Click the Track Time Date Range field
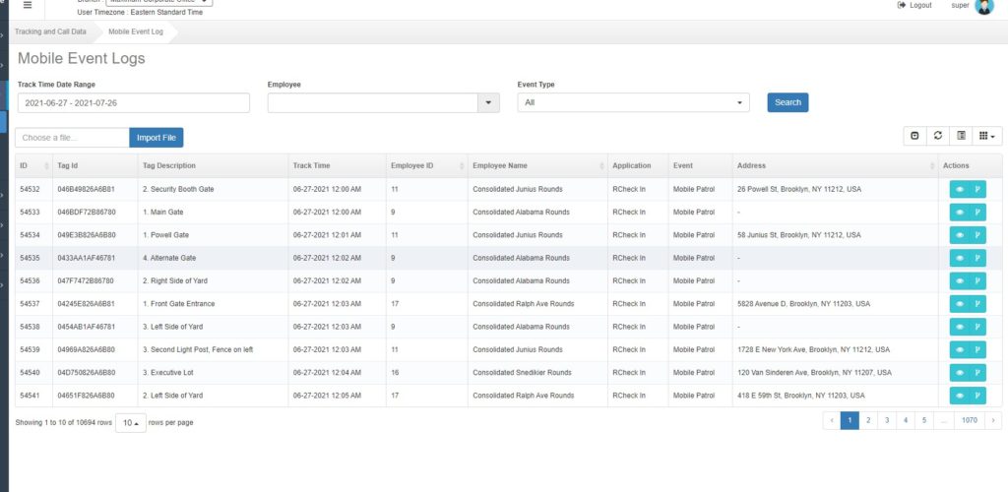The image size is (1008, 492). point(133,102)
